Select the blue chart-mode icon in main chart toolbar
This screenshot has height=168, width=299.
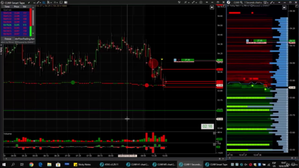click(x=44, y=2)
